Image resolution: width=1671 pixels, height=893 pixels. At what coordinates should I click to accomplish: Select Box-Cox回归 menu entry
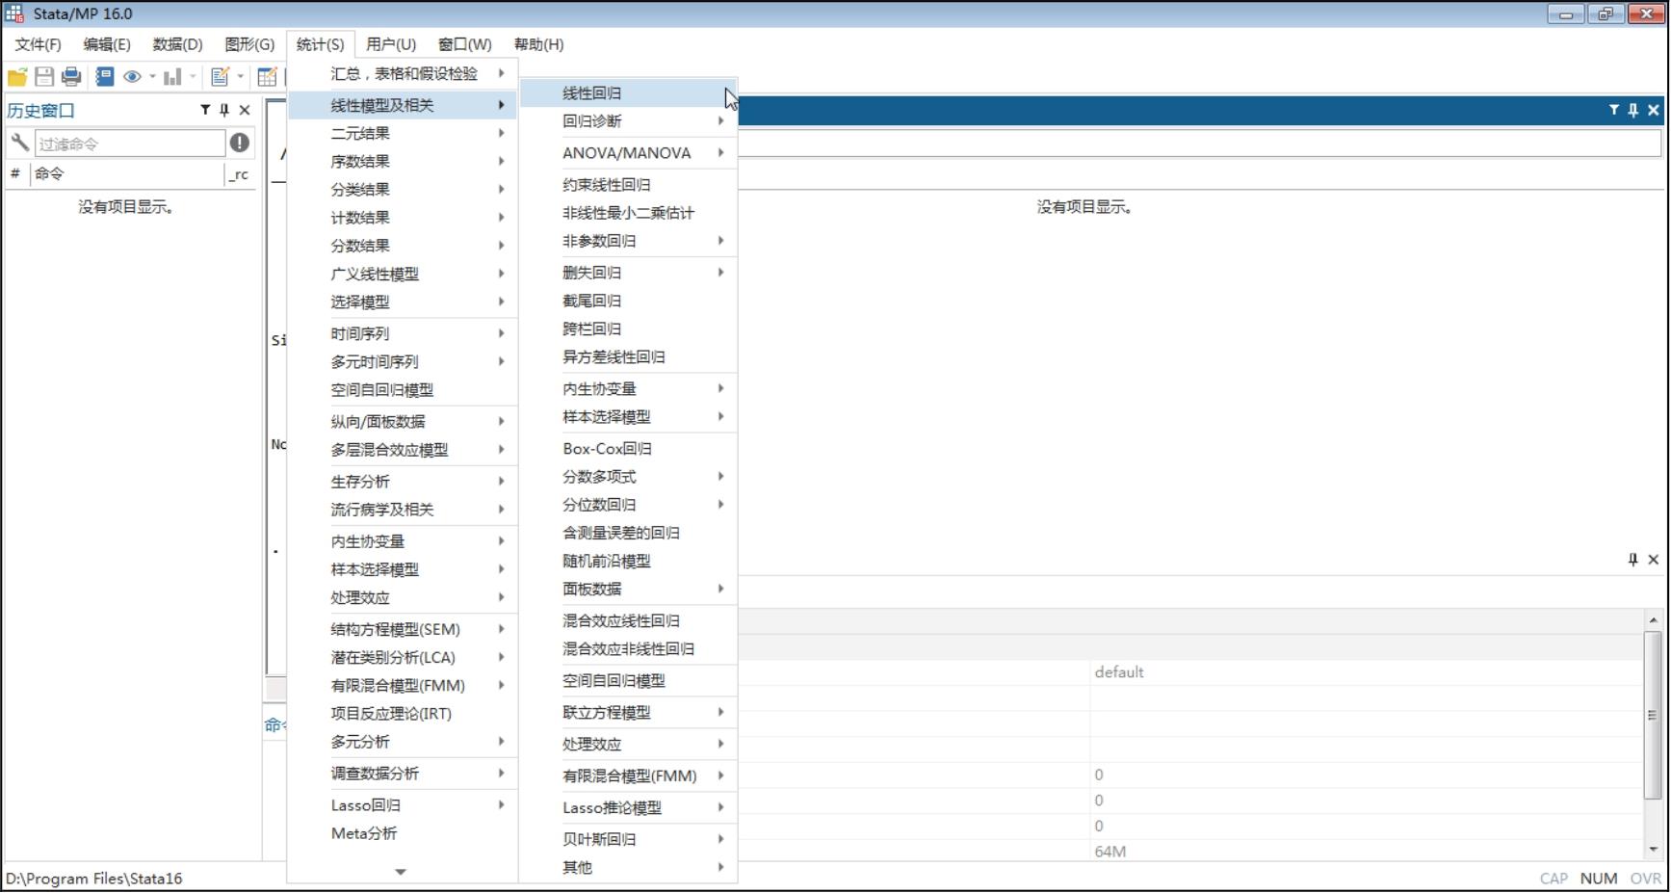point(629,449)
